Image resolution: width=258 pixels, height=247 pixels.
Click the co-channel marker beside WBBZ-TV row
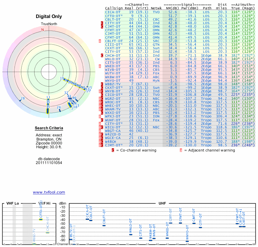click(x=102, y=84)
